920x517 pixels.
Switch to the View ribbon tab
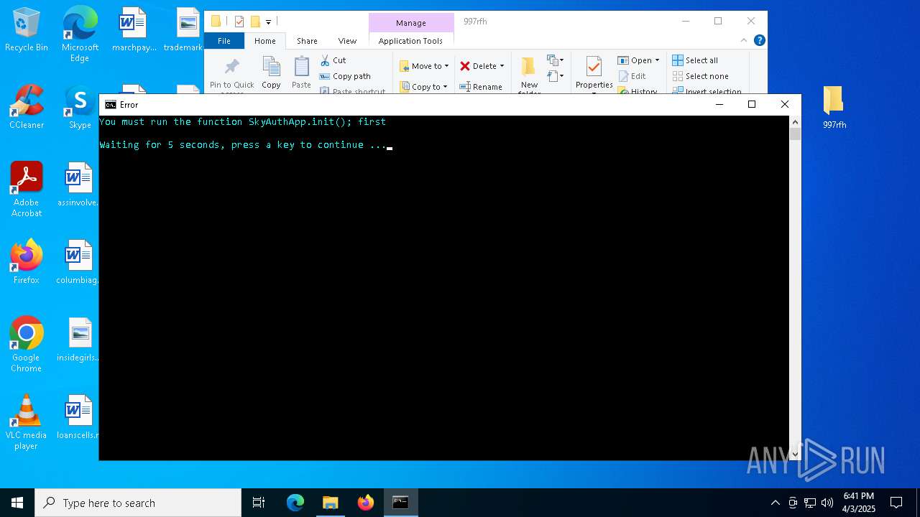point(347,41)
